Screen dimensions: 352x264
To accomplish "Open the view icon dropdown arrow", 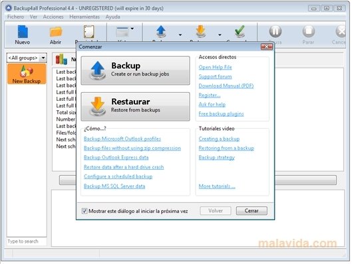I will (132, 29).
